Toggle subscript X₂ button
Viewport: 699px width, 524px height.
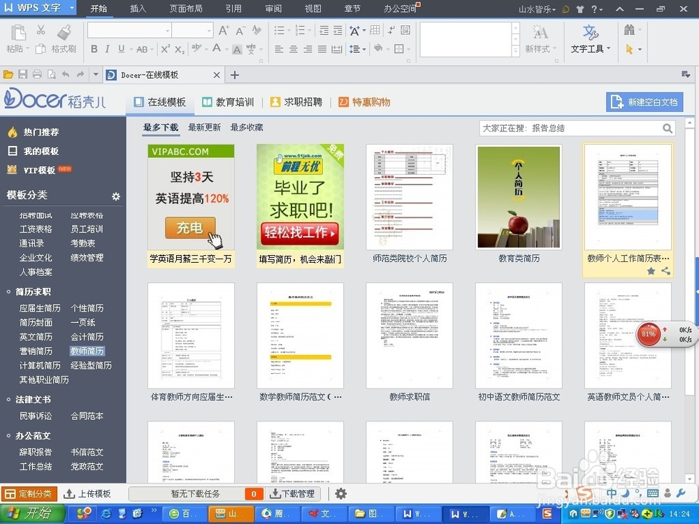point(179,50)
